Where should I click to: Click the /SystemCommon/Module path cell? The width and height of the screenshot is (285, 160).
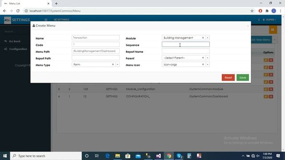206,89
